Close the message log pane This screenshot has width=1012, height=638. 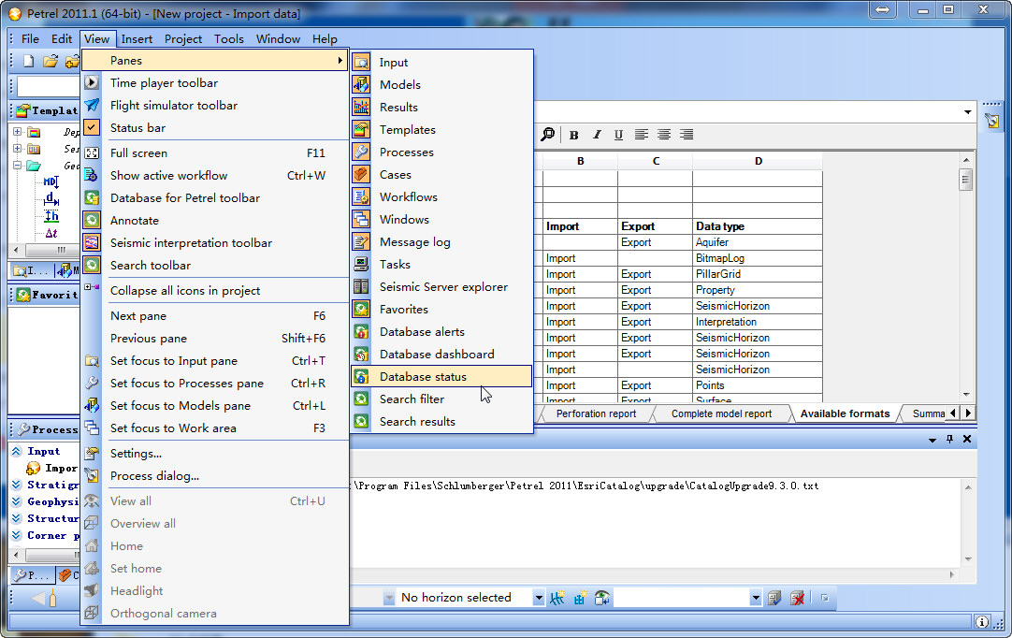pos(967,439)
